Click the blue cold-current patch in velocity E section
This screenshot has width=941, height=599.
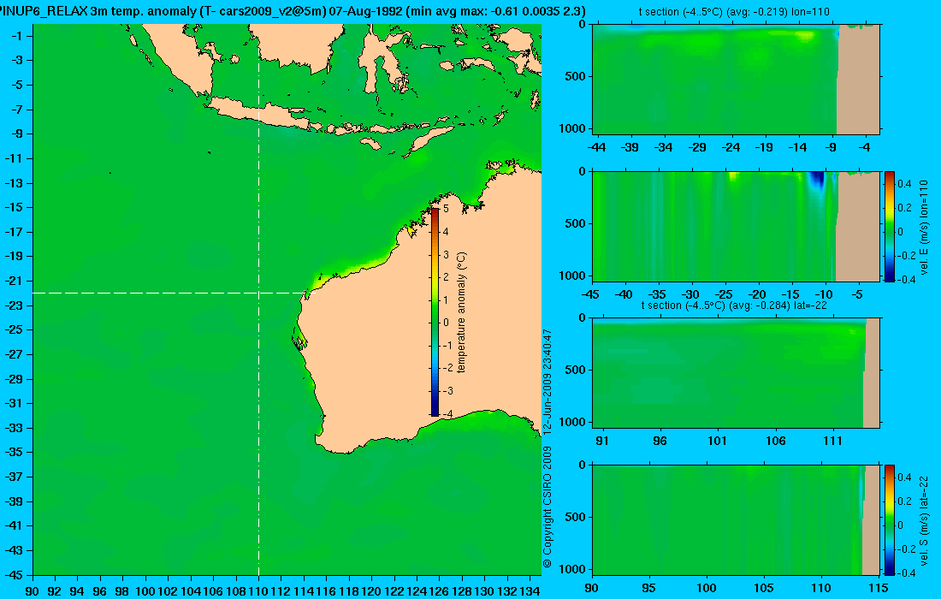point(816,180)
